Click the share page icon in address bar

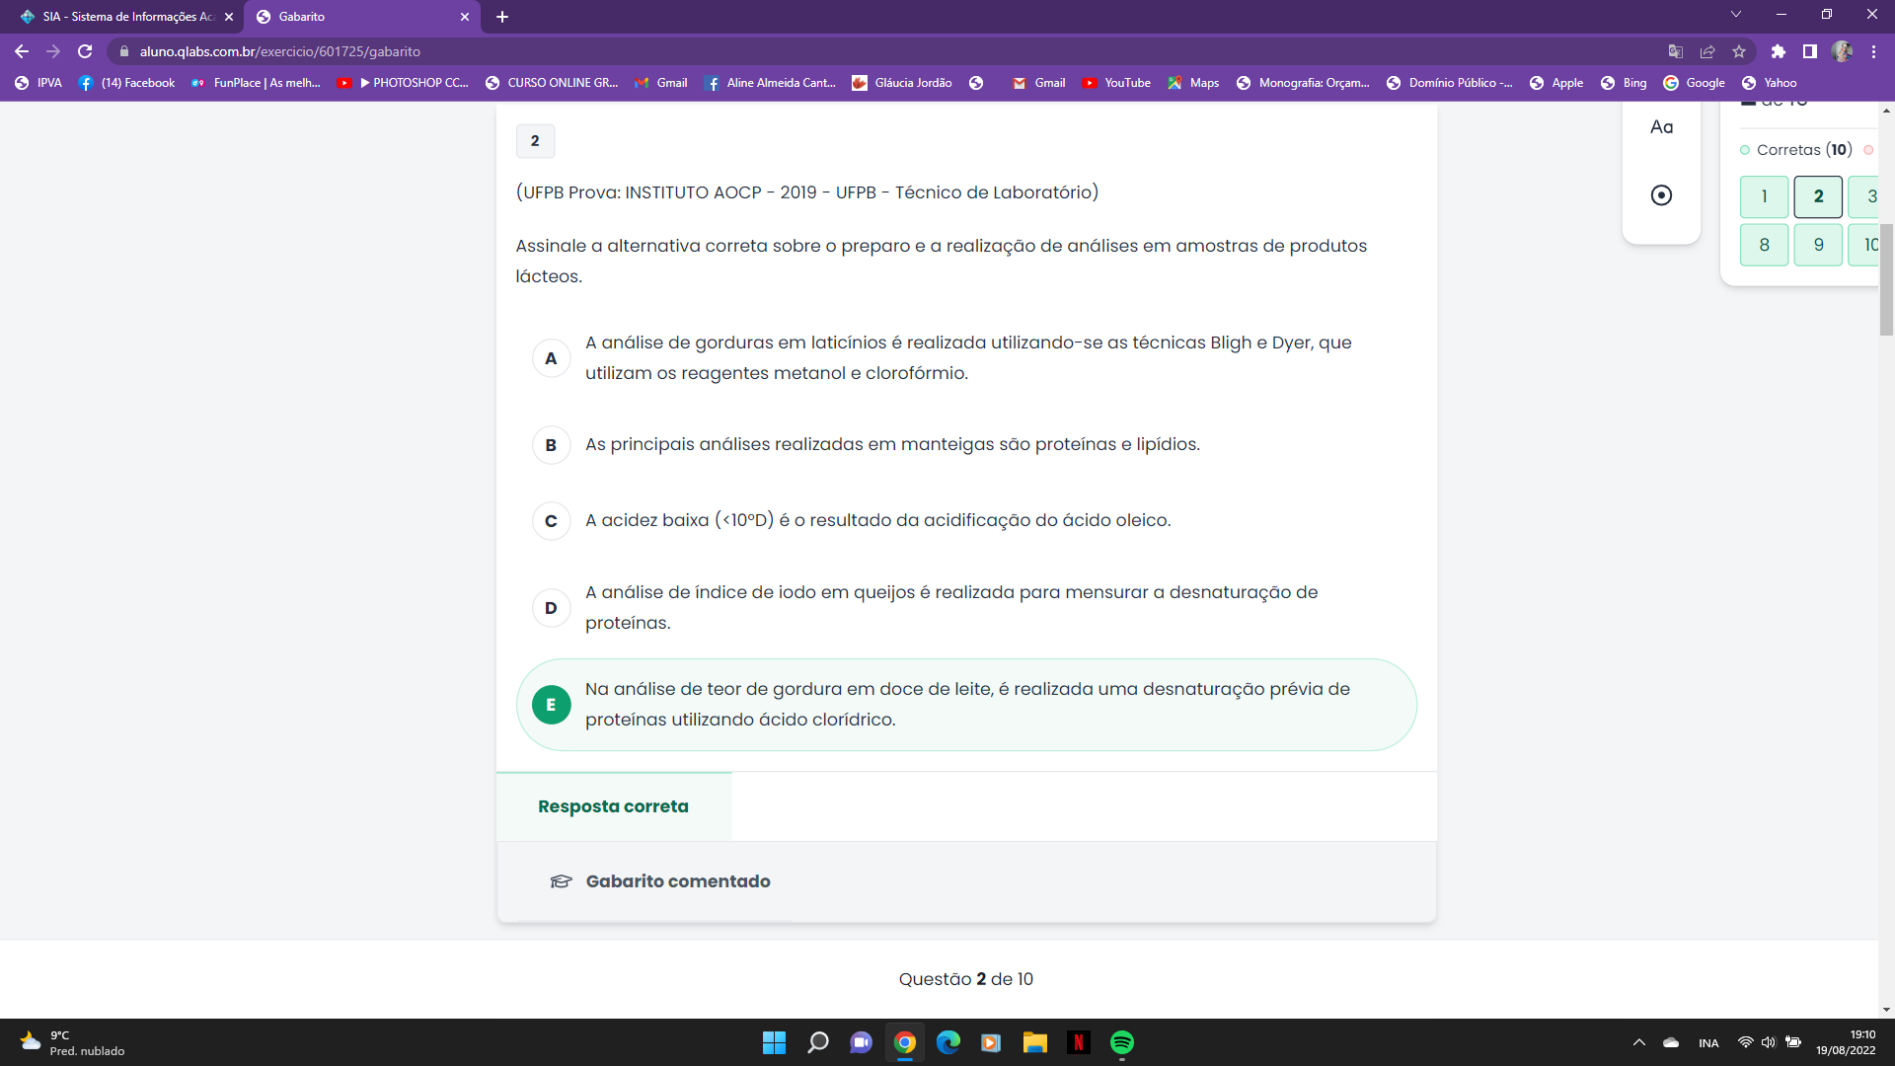(1707, 51)
